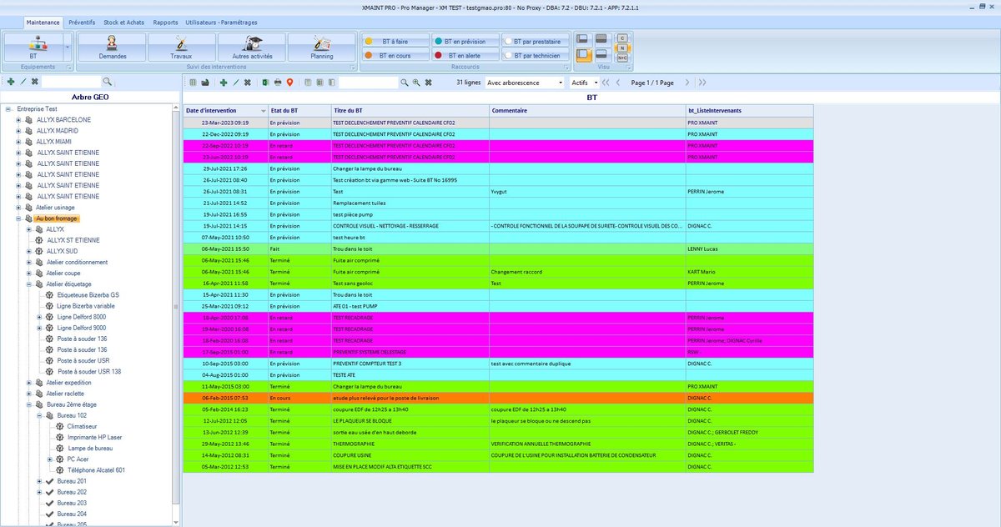
Task: Edit selected node in Arbre GEO toolbar
Action: point(23,82)
